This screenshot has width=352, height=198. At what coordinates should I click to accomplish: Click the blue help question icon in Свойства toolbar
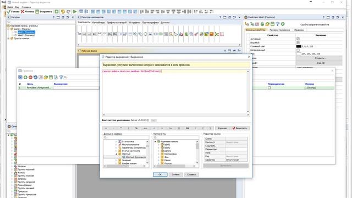(278, 24)
